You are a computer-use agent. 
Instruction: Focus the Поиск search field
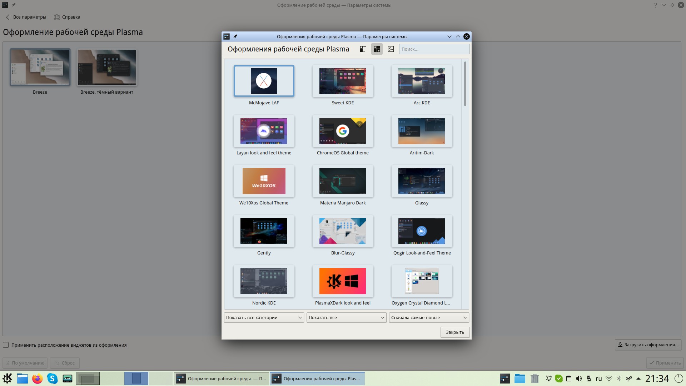[x=434, y=49]
